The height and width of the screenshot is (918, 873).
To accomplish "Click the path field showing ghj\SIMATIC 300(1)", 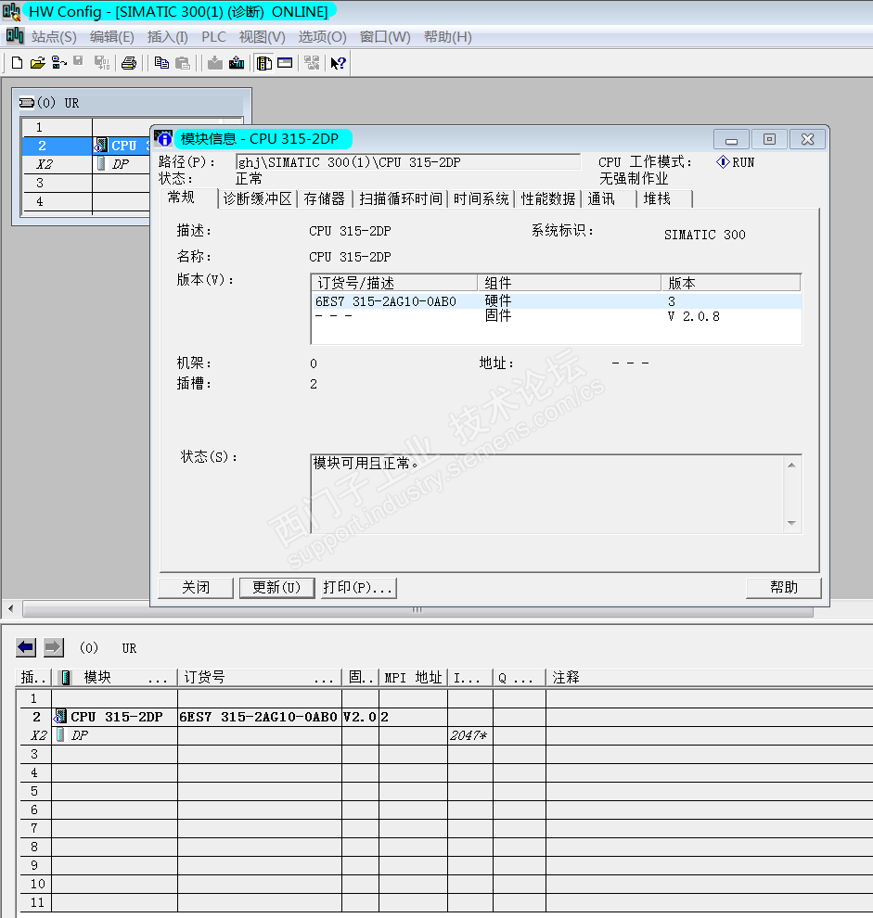I will click(408, 162).
